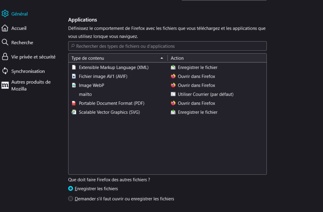
Task: Click the Recherche magnifier icon in sidebar
Action: [x=5, y=42]
